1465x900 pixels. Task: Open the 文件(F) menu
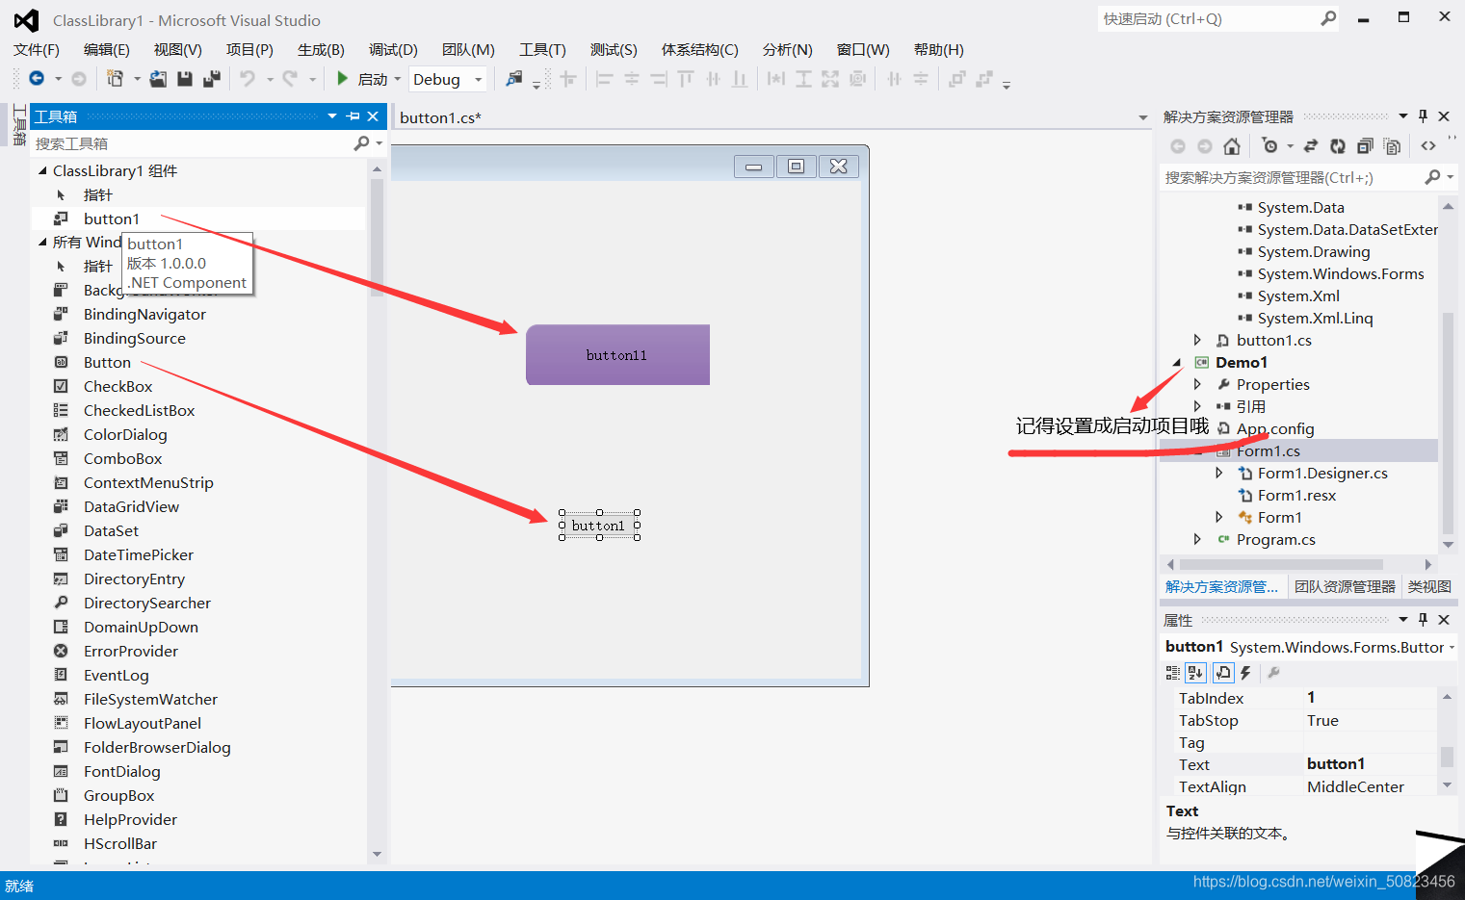point(37,49)
